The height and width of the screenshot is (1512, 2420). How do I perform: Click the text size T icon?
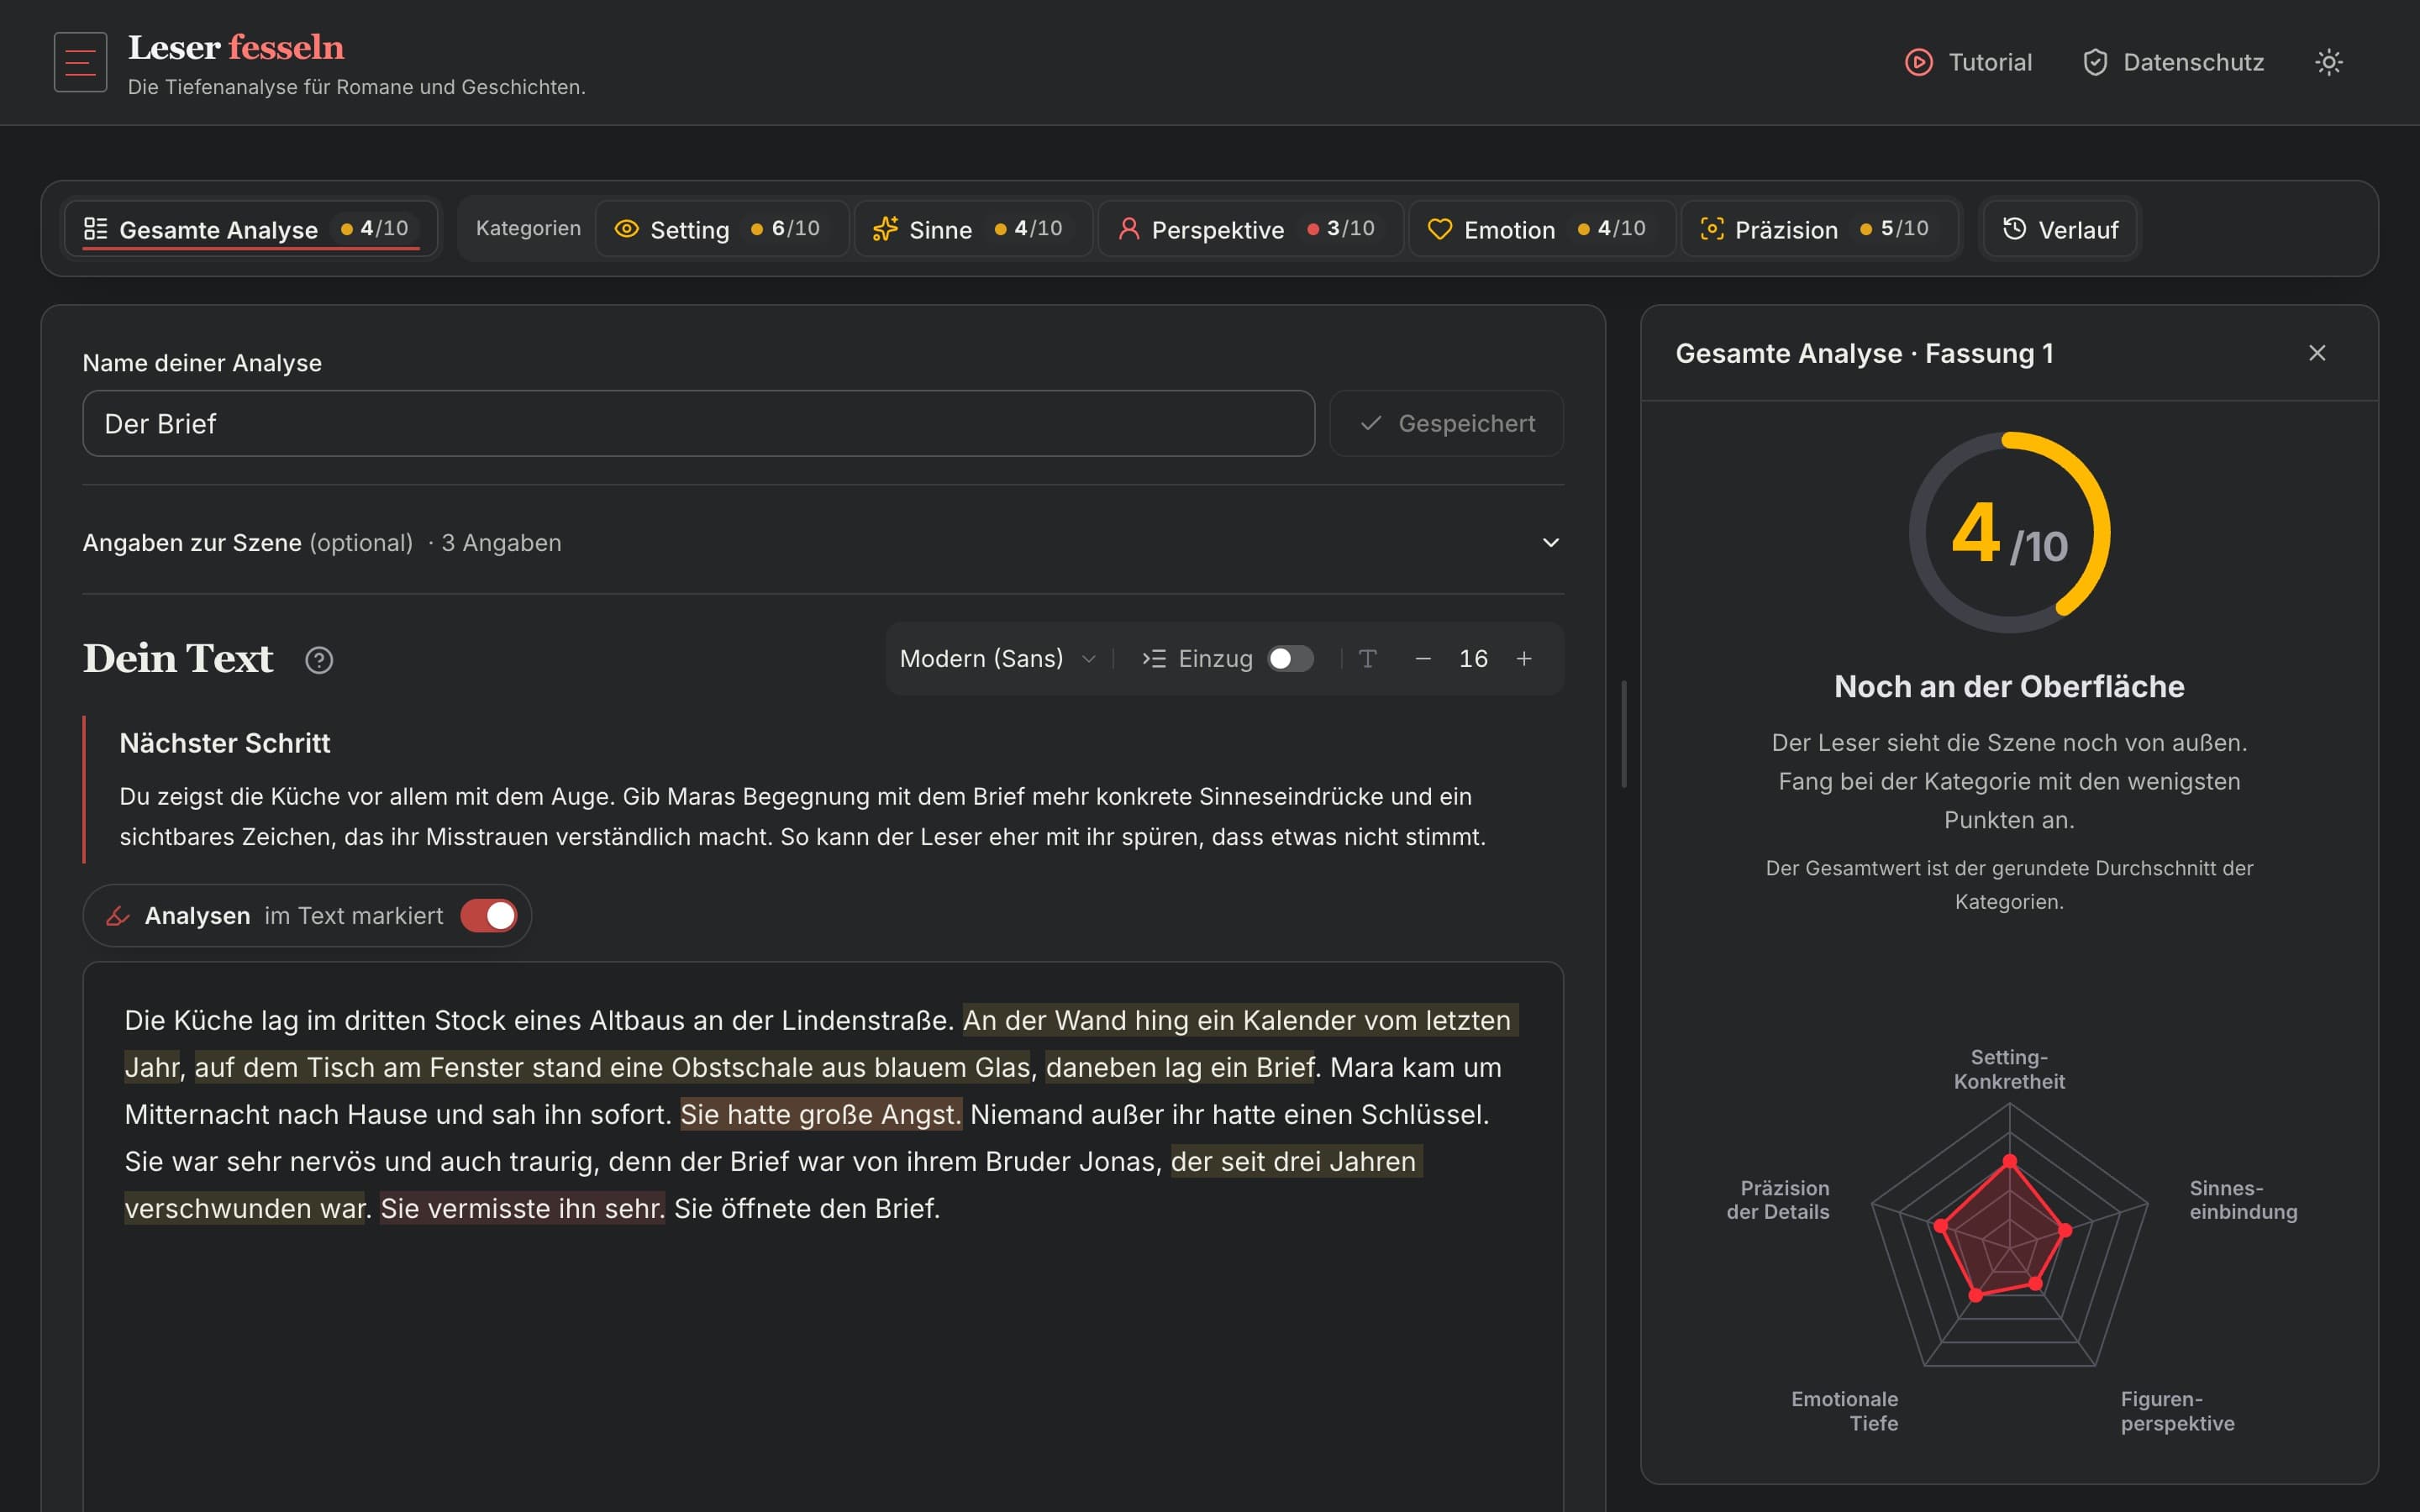pos(1367,658)
